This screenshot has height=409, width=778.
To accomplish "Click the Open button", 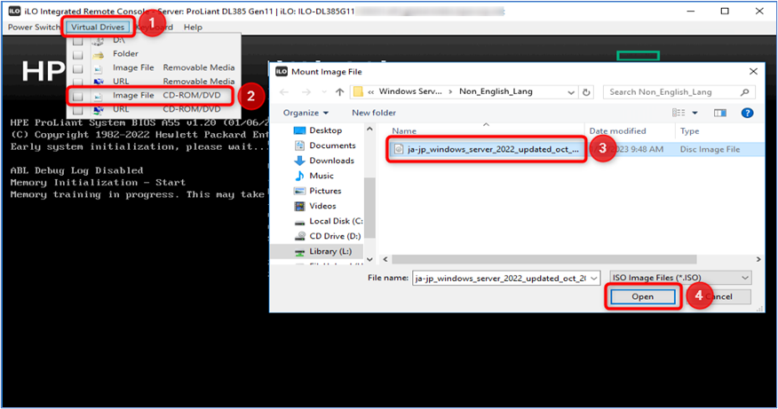I will (x=643, y=296).
